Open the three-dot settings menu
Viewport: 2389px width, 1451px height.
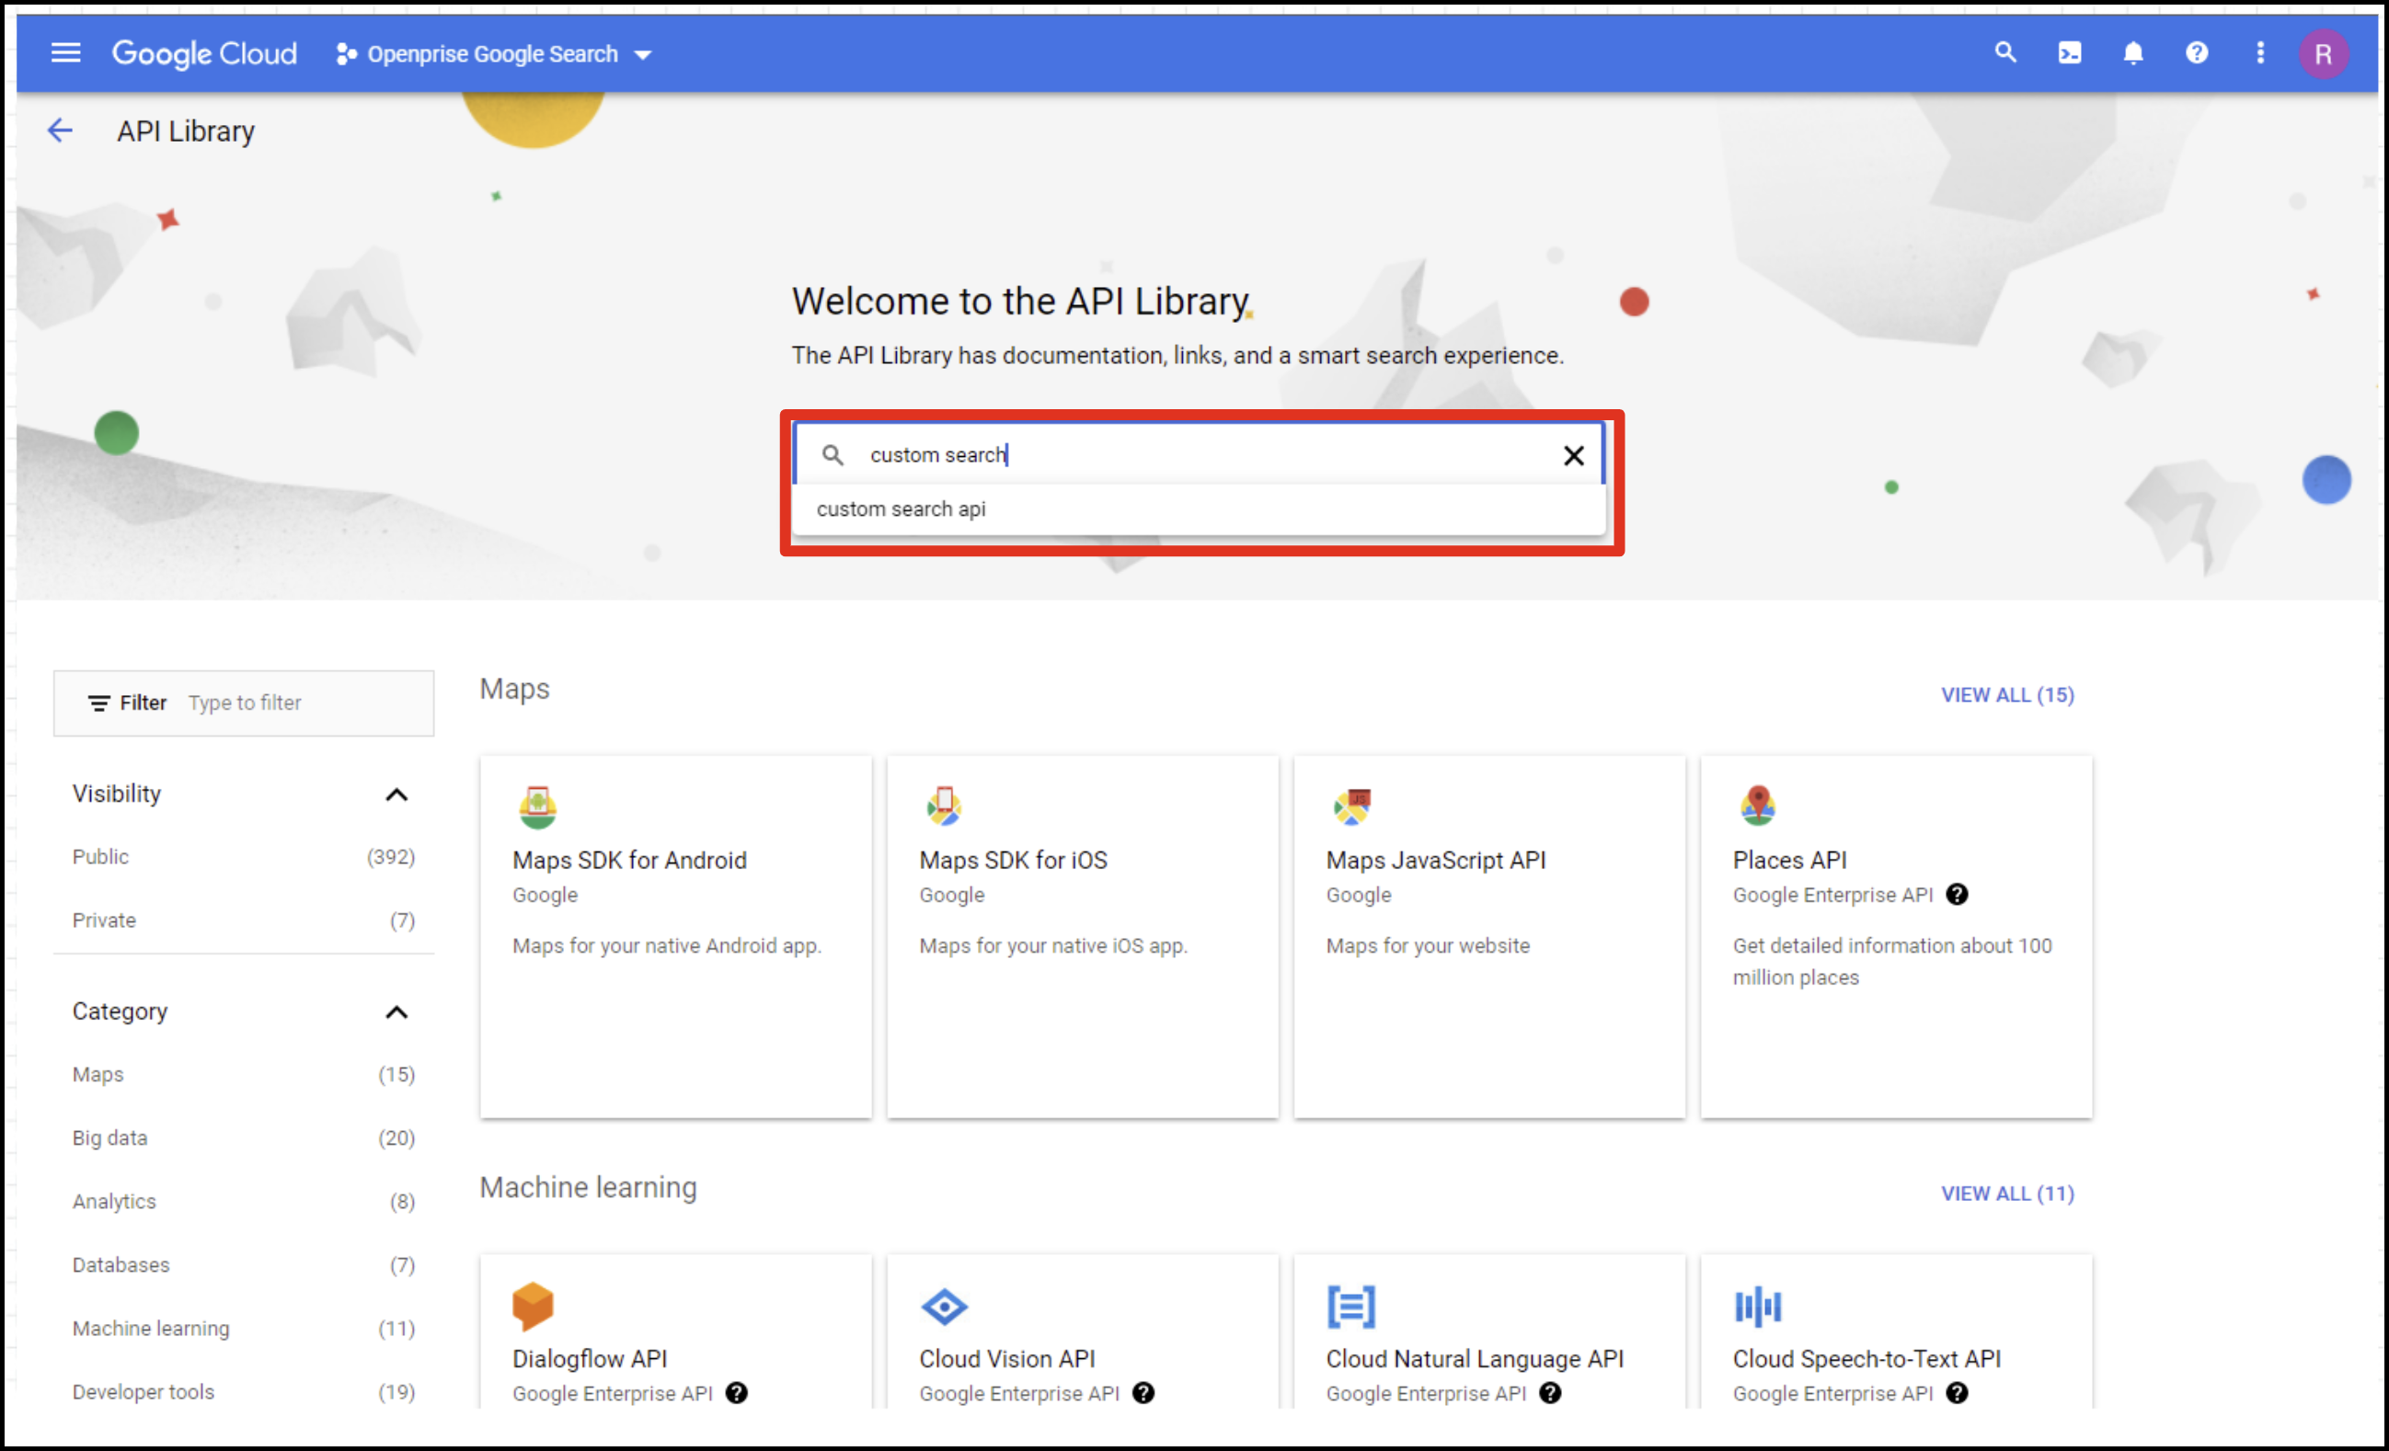2260,53
